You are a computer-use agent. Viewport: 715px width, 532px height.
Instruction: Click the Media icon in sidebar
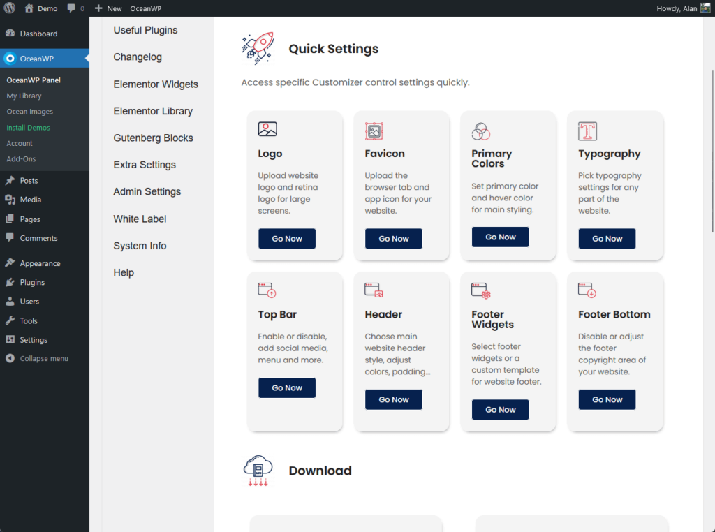10,200
